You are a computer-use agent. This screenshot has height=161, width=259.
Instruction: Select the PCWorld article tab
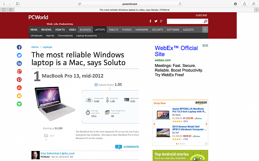click(134, 10)
